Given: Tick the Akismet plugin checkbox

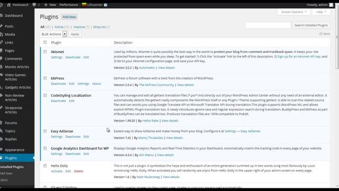Looking at the screenshot, I should click(45, 52).
